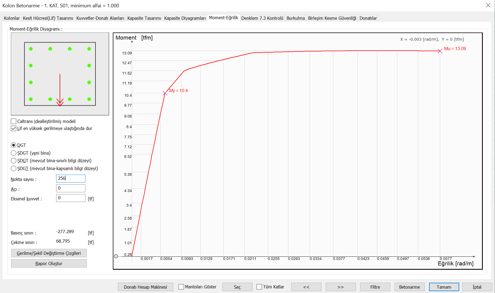Viewport: 495px width, 293px height.
Task: Click the 0.0577 curvature axis label
Action: point(446,259)
